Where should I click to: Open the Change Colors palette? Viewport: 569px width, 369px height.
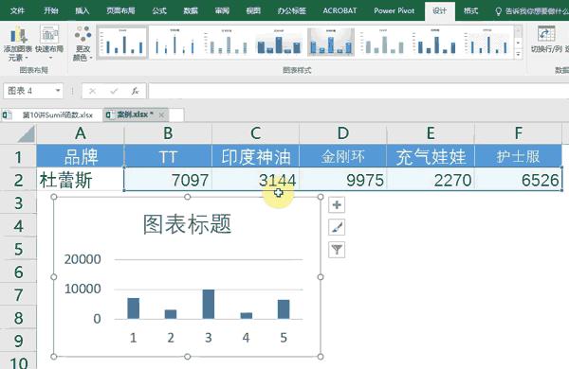(x=83, y=44)
